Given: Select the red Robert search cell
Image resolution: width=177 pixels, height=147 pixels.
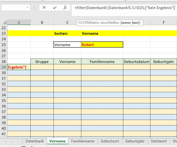Looking at the screenshot, I should click(102, 45).
